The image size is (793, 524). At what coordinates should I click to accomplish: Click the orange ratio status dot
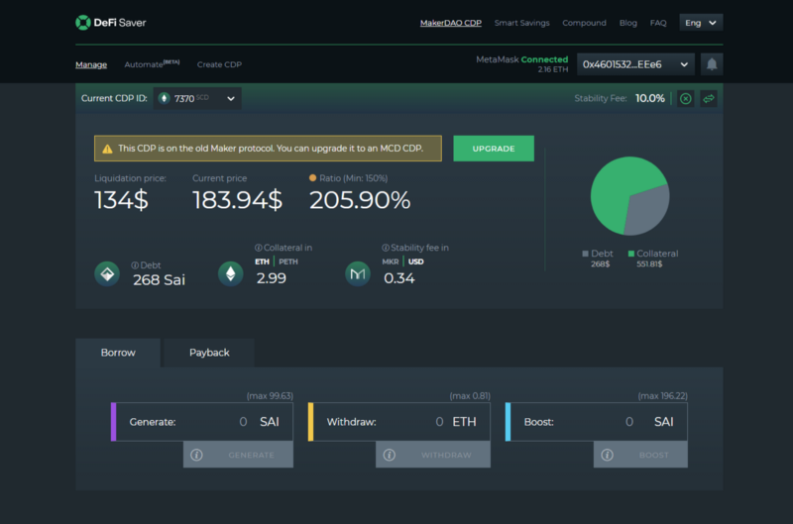(x=312, y=178)
